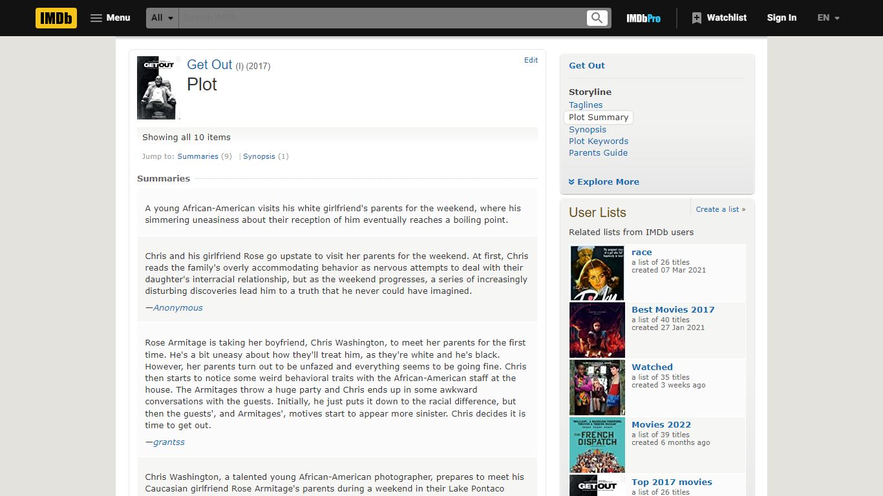Open the grantss author link

[x=169, y=442]
